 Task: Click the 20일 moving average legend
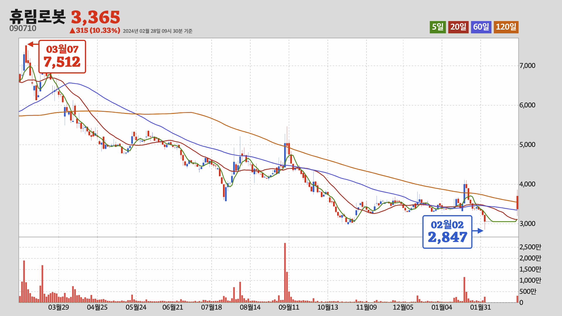458,27
